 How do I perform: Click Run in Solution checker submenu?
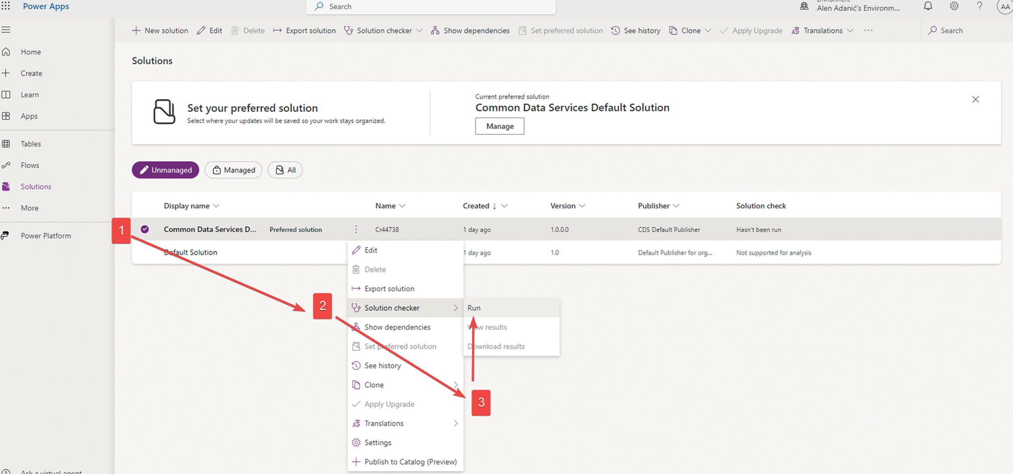coord(511,308)
